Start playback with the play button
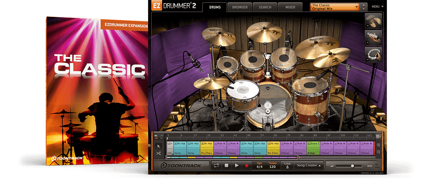This screenshot has width=433, height=186. point(237,165)
